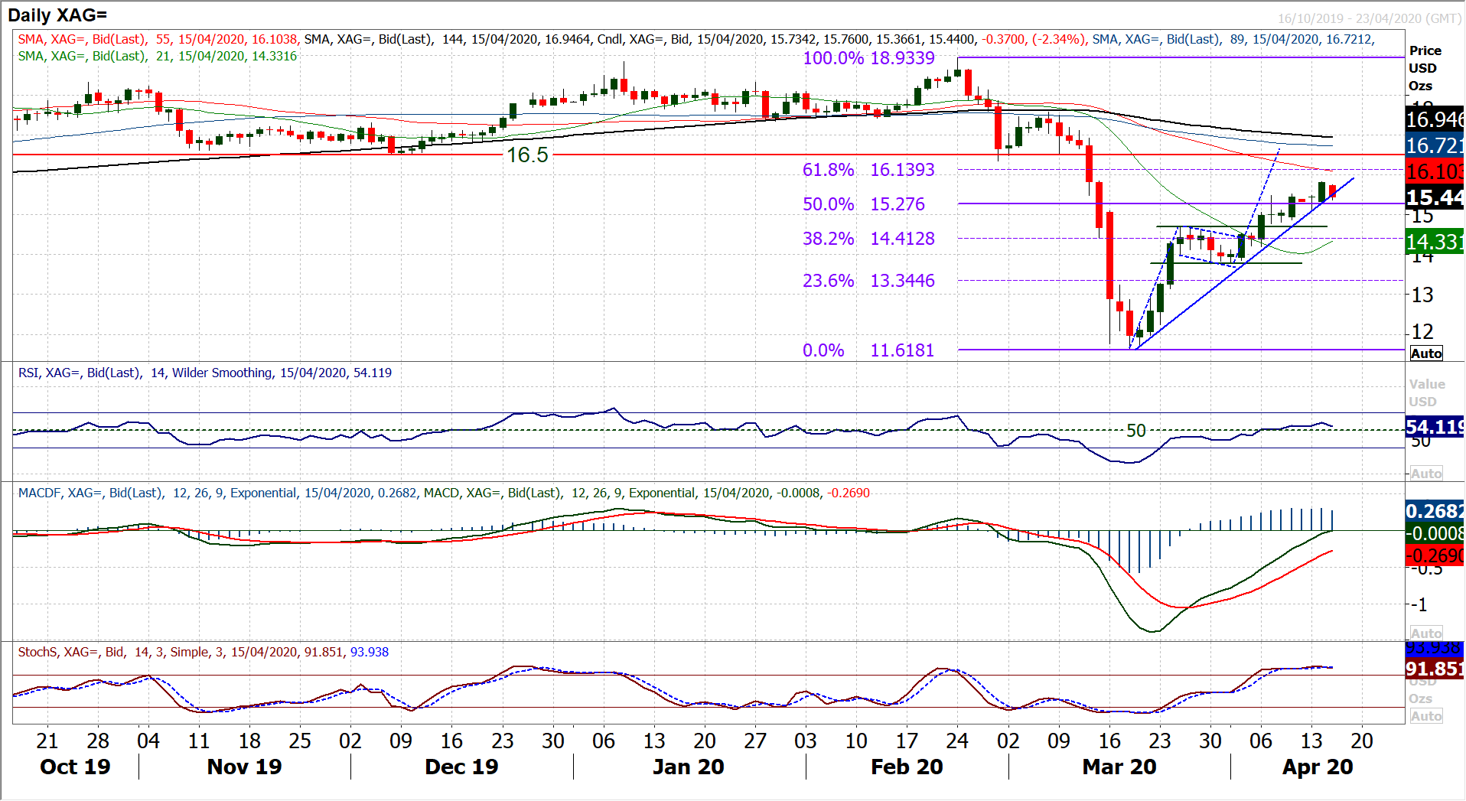Click the 50.0% 15.276 Fibonacci label
Viewport: 1466px width, 801px height.
[864, 204]
